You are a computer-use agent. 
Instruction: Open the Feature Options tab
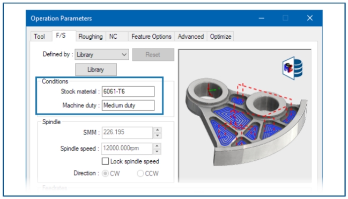tap(151, 36)
